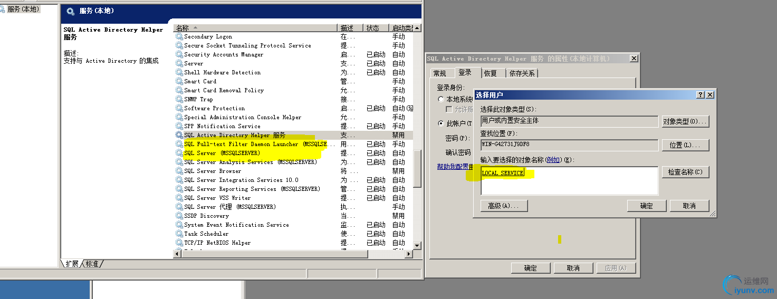This screenshot has height=299, width=777.
Task: Click the 选择此对象类型 field showing 用户或内置安全主体
Action: 570,121
